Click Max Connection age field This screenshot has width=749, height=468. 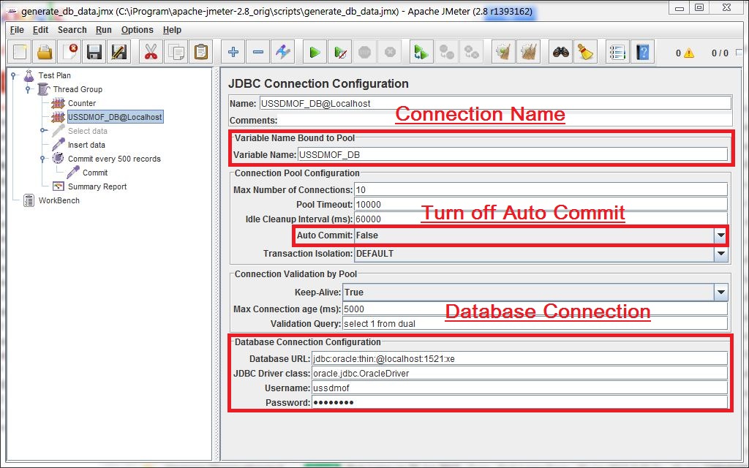tap(535, 309)
